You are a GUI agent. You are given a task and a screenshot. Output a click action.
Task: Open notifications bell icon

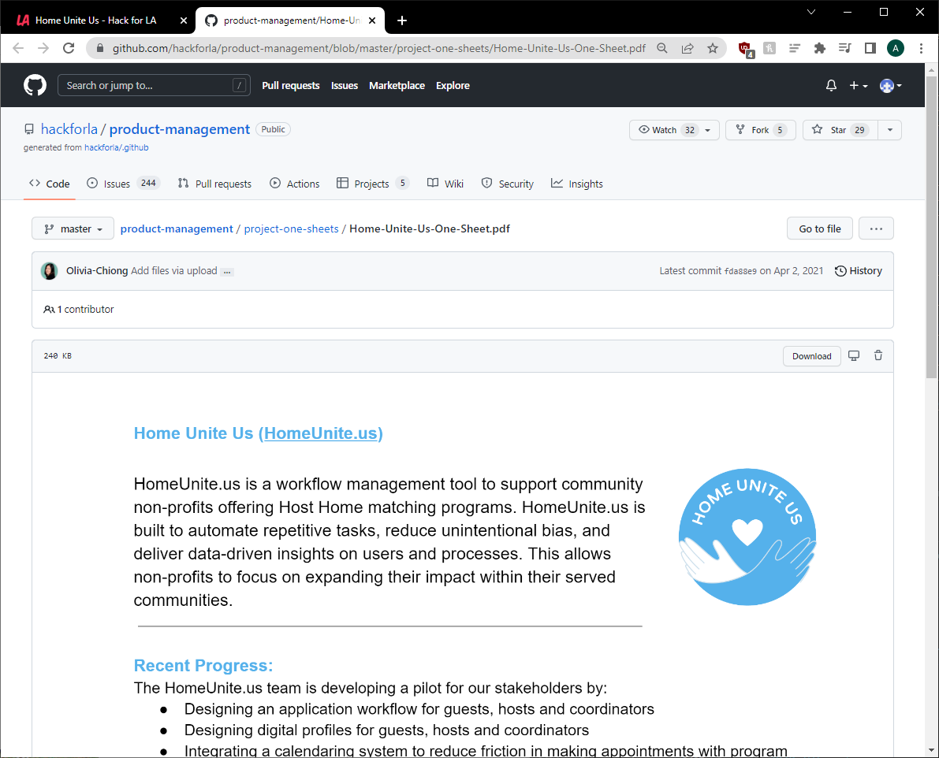pos(831,86)
